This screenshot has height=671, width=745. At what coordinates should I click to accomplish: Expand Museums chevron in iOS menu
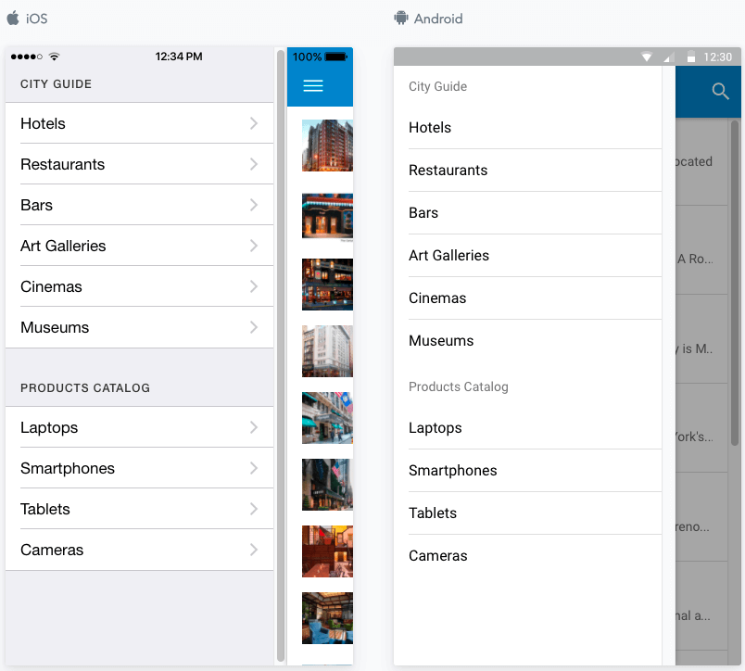254,327
